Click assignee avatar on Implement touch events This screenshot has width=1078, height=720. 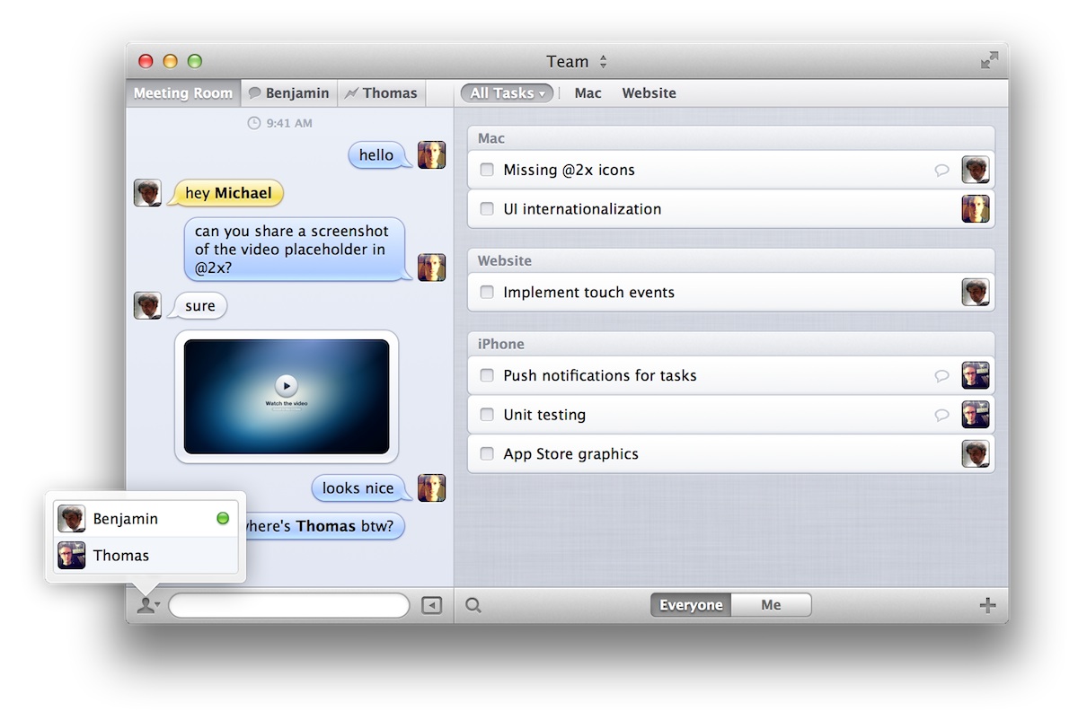pos(976,293)
